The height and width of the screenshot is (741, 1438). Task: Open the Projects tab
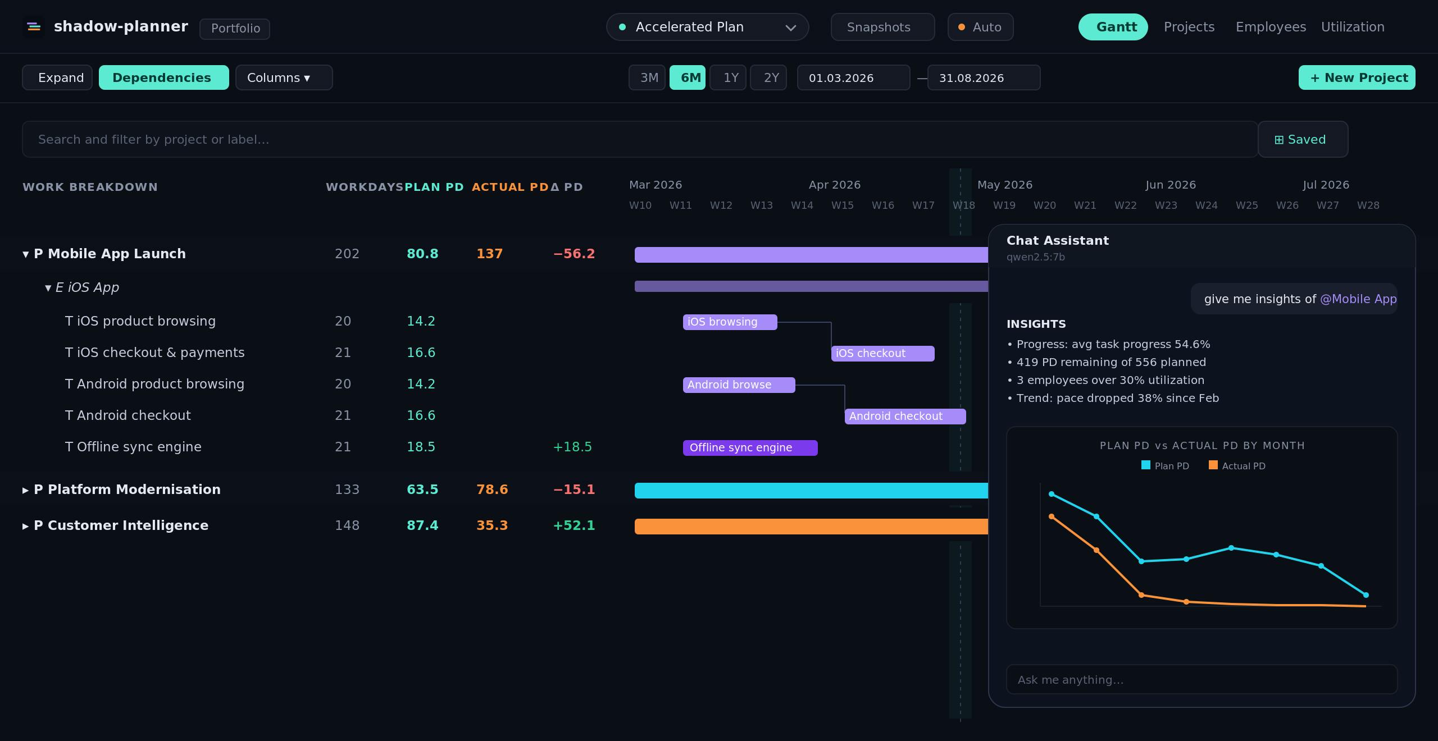(x=1189, y=27)
